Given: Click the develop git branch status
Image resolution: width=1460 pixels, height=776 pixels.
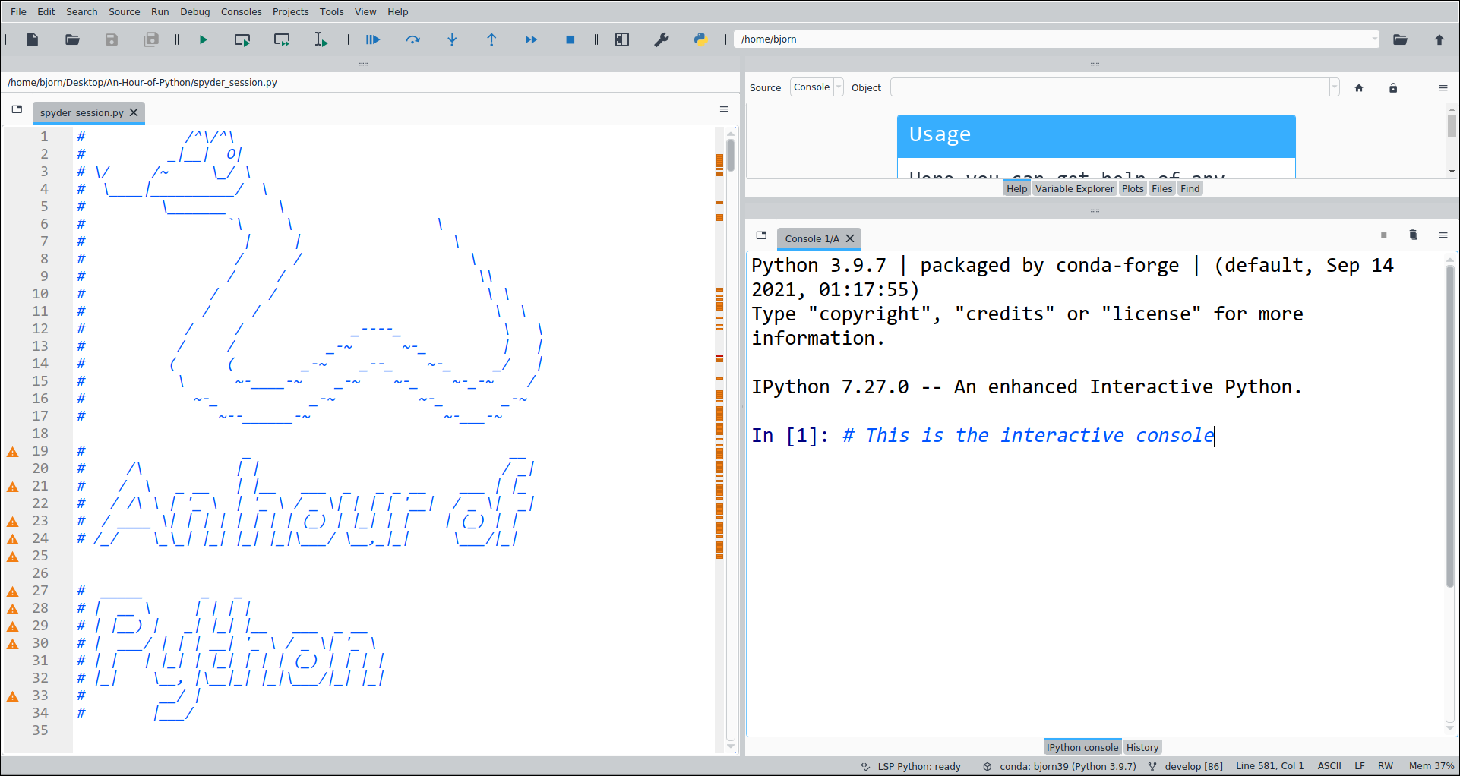Looking at the screenshot, I should [1186, 766].
